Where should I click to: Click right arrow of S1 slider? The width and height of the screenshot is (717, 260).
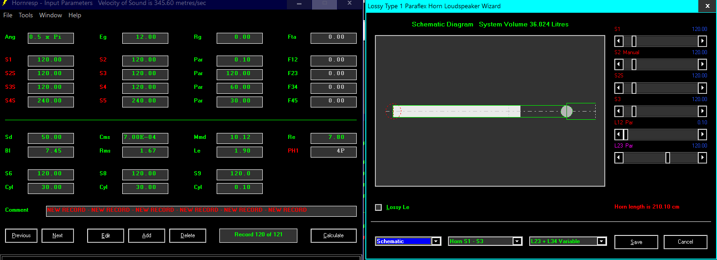(702, 41)
